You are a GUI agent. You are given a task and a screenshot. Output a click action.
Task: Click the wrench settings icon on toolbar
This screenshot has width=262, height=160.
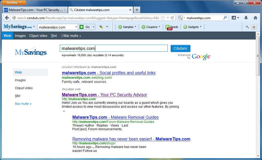pos(247,27)
